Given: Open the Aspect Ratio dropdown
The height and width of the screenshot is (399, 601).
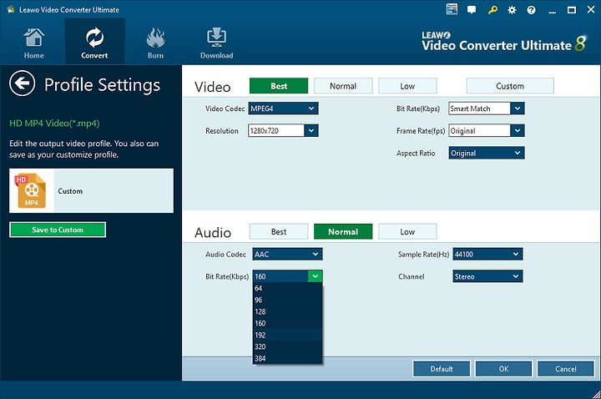Looking at the screenshot, I should pos(487,153).
